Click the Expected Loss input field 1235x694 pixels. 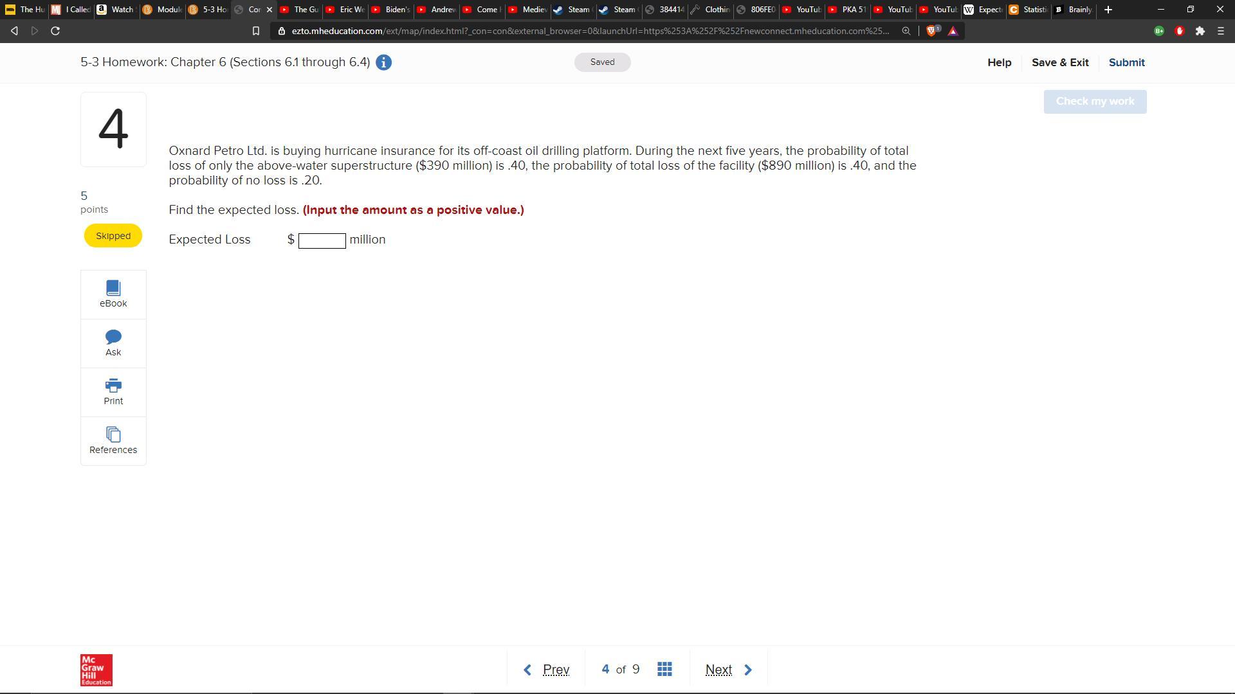(x=322, y=240)
